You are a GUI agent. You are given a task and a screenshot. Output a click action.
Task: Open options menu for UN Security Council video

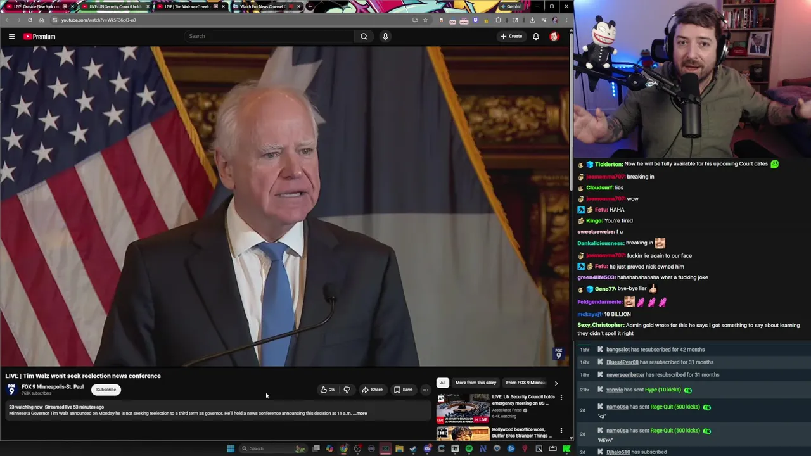[561, 398]
